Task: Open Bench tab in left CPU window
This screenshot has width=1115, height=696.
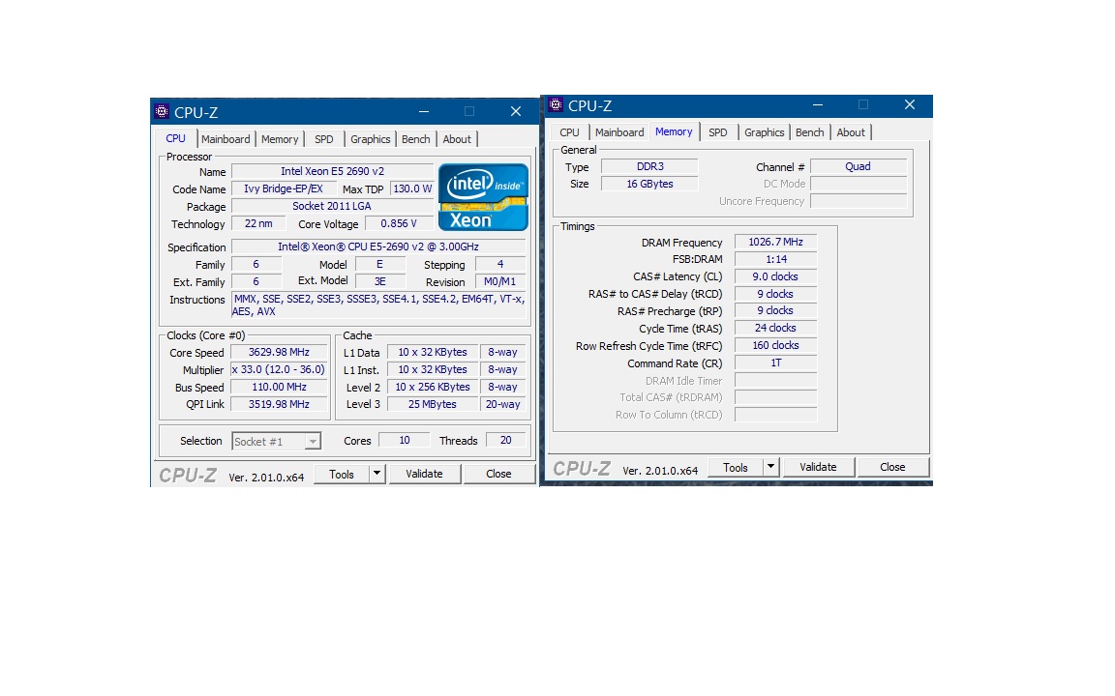Action: (x=416, y=139)
